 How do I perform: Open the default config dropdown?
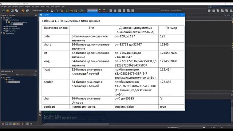coord(40,11)
